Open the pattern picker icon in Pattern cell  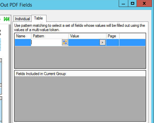[65, 42]
